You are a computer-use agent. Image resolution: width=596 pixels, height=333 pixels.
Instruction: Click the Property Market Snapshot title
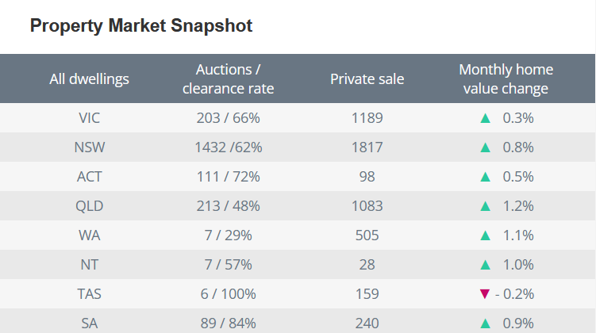pyautogui.click(x=141, y=26)
